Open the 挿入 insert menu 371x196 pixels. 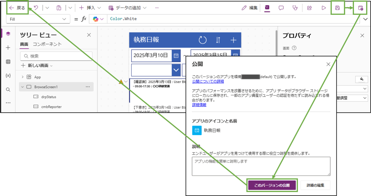[x=90, y=8]
